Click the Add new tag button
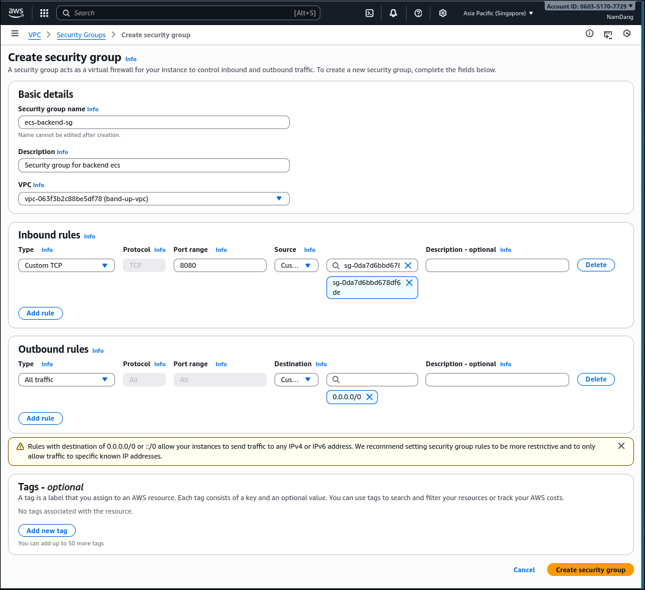645x590 pixels. pos(46,530)
